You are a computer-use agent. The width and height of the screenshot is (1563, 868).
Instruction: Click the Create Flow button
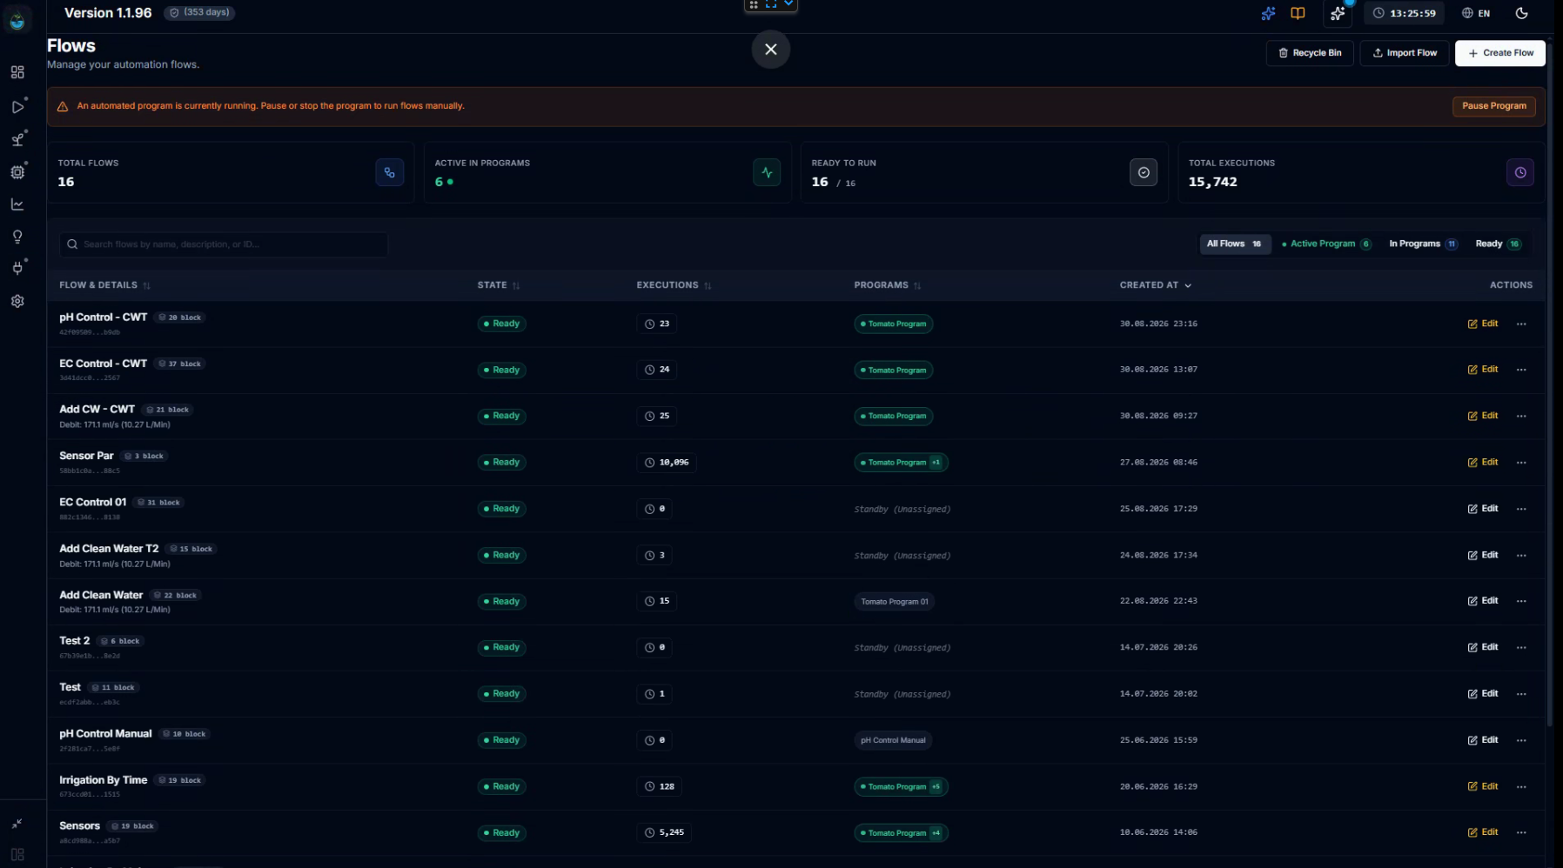1500,53
